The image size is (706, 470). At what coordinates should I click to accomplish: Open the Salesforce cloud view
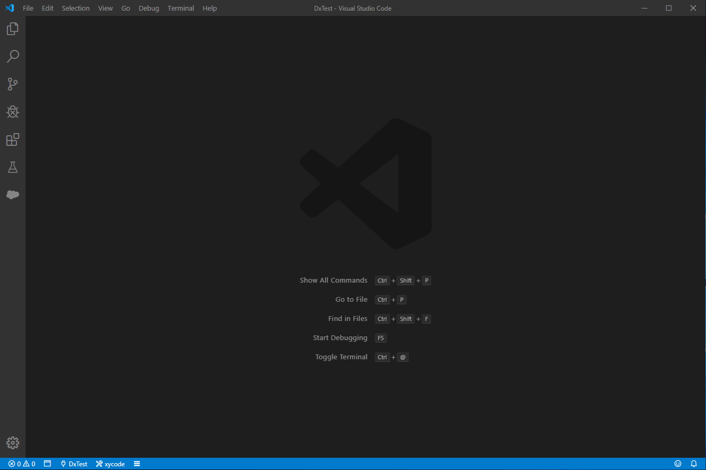coord(13,195)
